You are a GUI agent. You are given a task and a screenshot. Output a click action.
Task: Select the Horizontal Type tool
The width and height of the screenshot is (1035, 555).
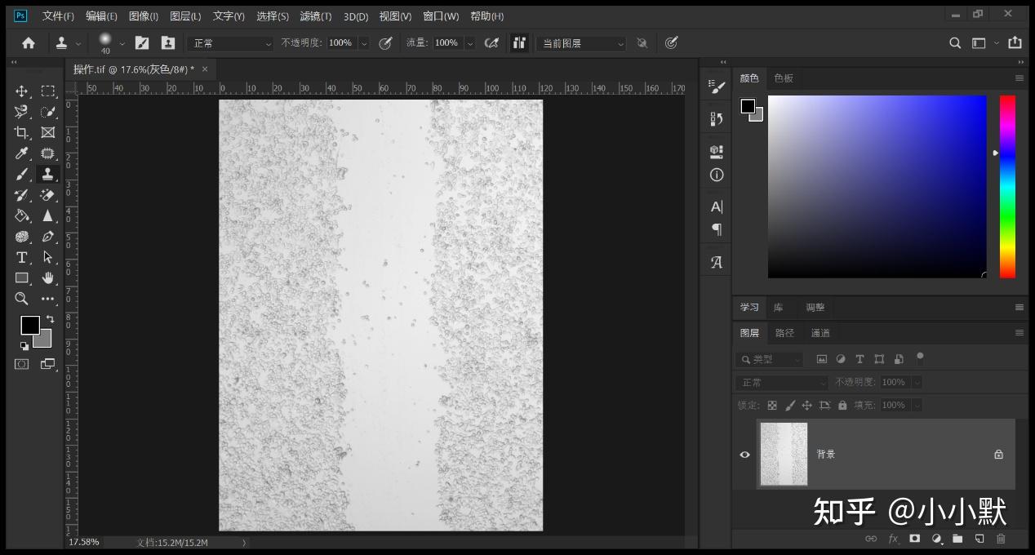pyautogui.click(x=21, y=257)
